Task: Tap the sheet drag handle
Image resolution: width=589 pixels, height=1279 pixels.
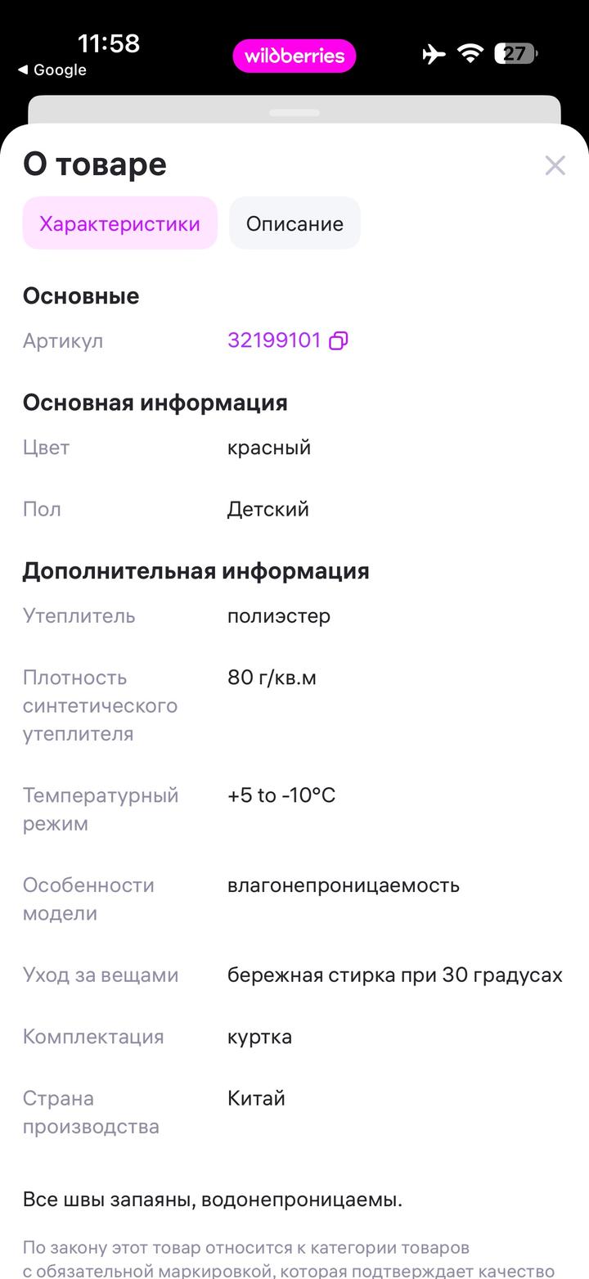Action: (x=294, y=112)
